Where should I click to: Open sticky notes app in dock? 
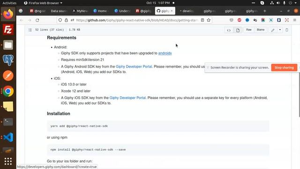8,107
